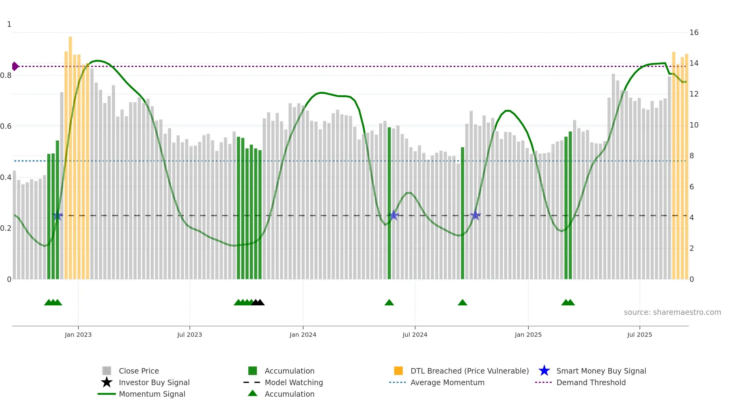Click the green Accumulation square legend swatch
732x411 pixels.
click(253, 371)
